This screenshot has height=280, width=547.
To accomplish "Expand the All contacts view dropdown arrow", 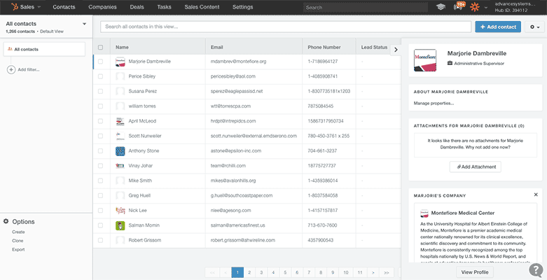I will pyautogui.click(x=84, y=24).
